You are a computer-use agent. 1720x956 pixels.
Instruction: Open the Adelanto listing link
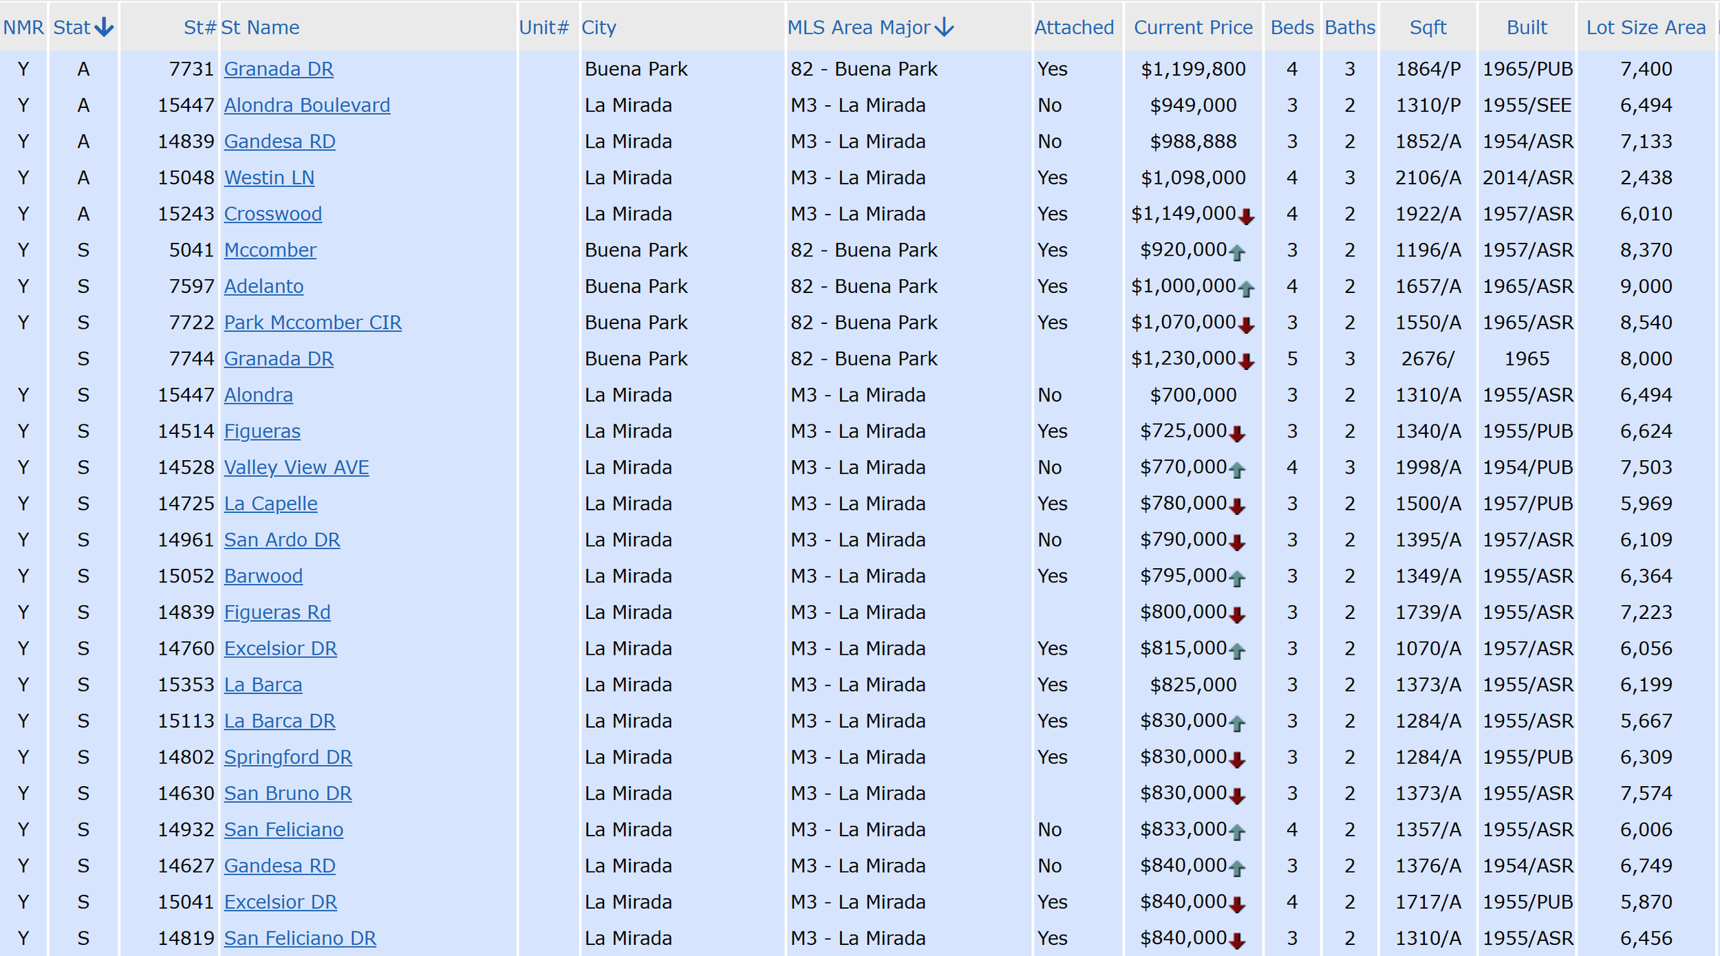click(264, 286)
